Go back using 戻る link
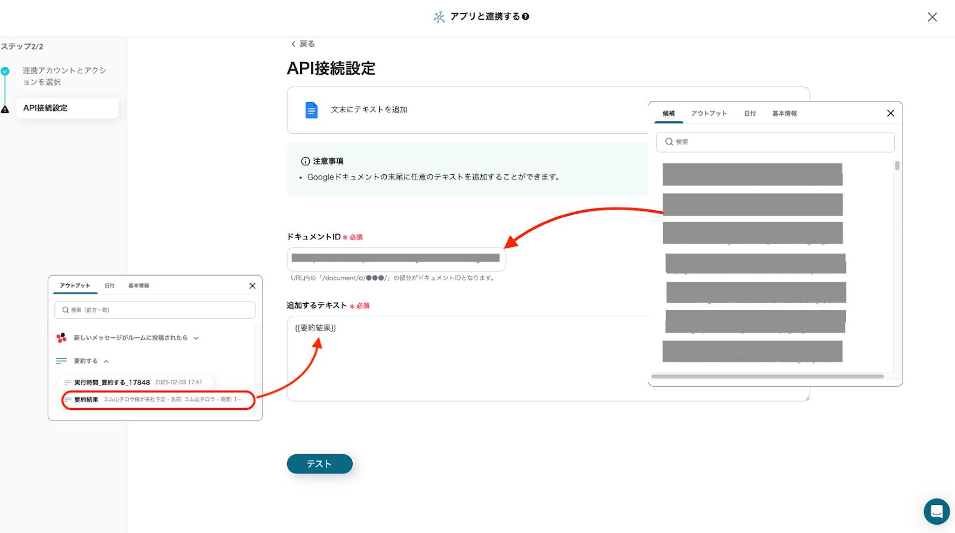The image size is (955, 533). (x=303, y=44)
